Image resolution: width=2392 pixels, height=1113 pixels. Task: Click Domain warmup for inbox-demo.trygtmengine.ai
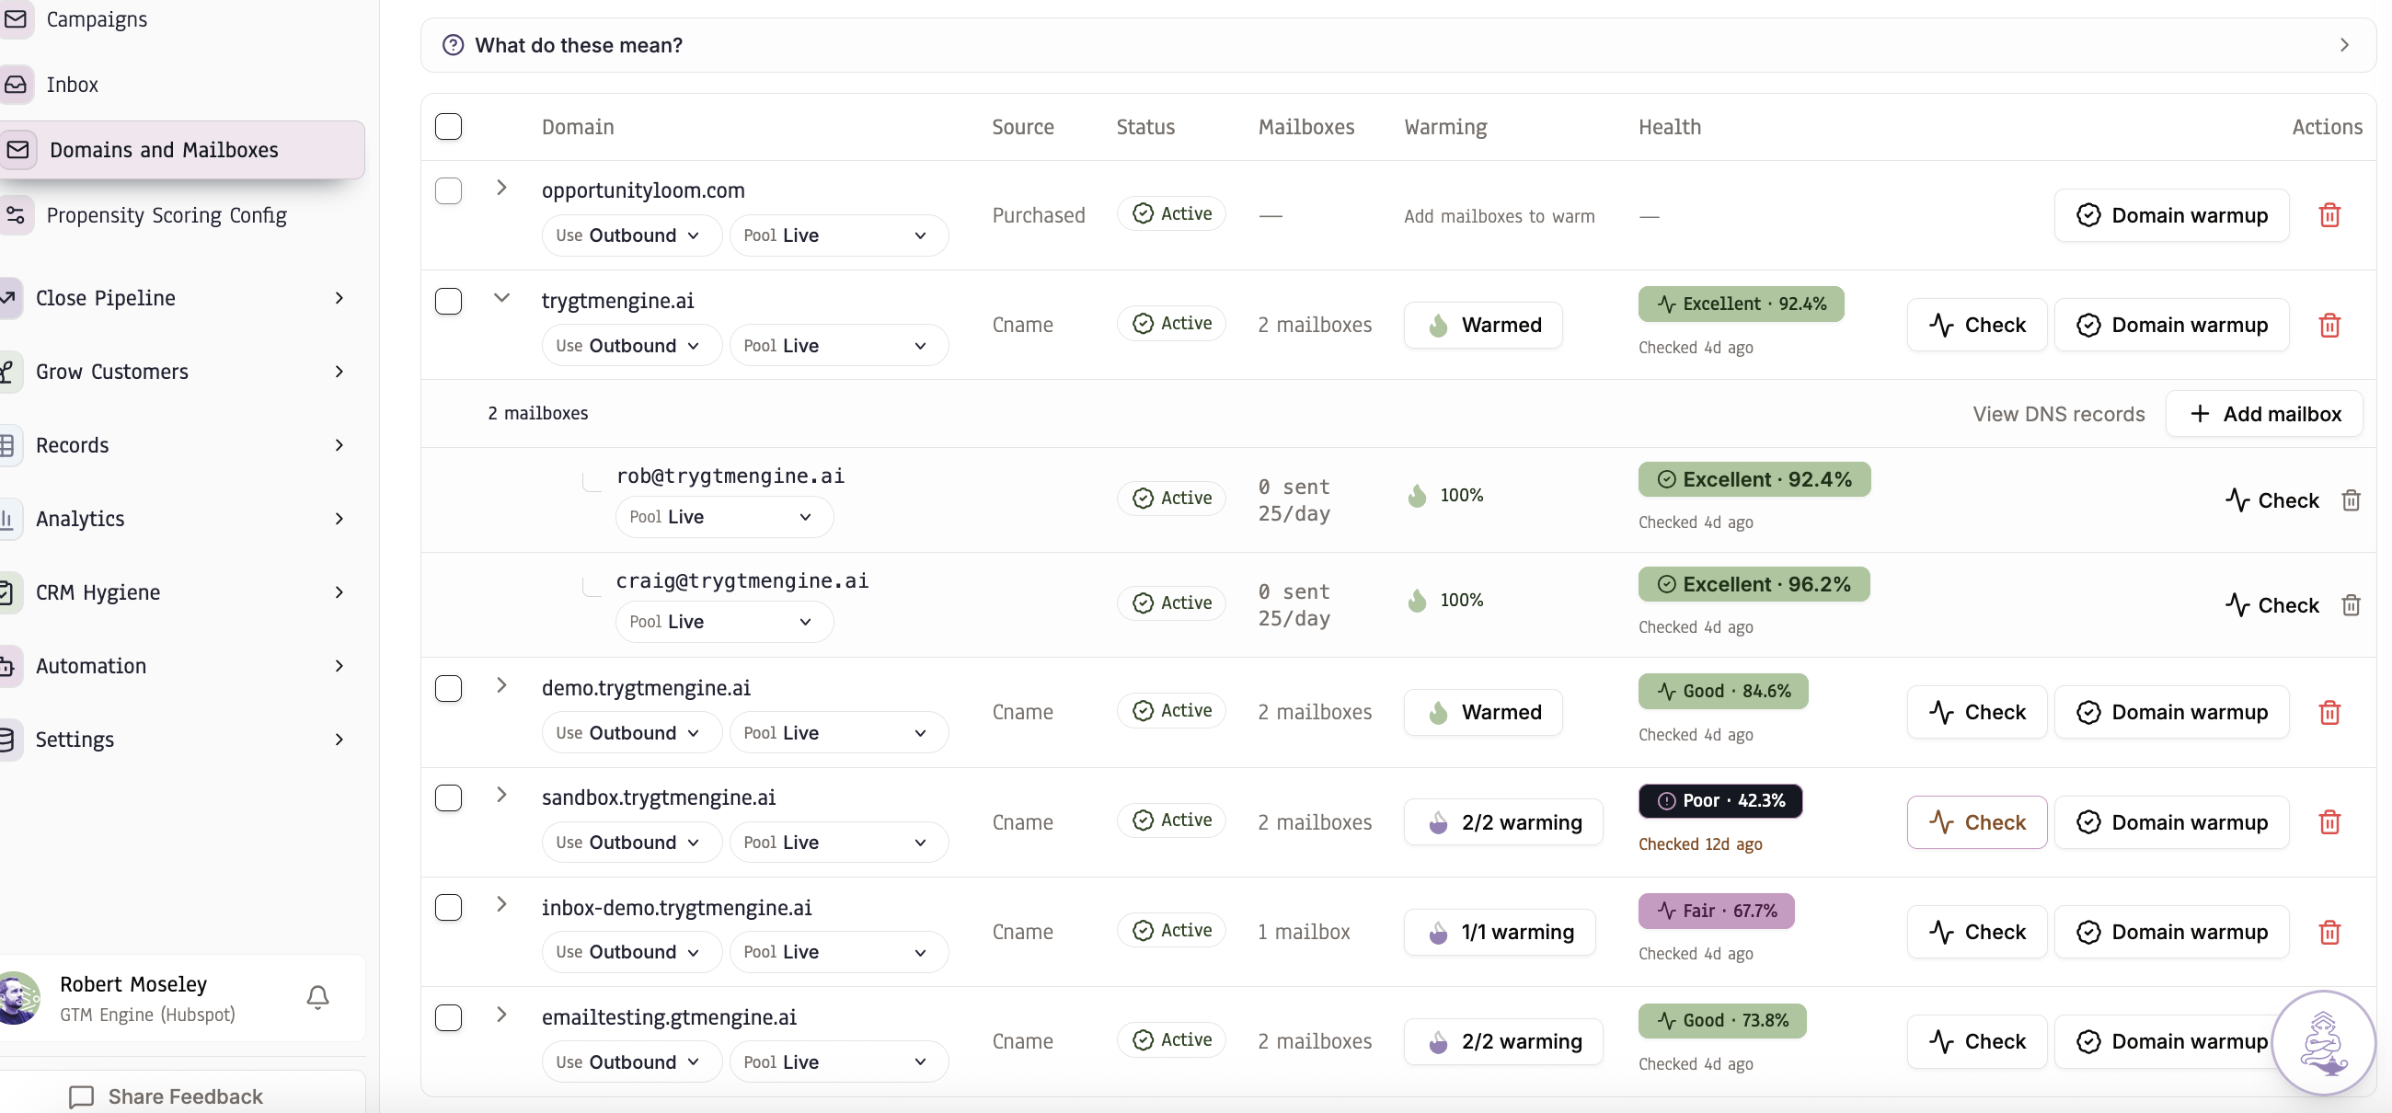(x=2171, y=932)
